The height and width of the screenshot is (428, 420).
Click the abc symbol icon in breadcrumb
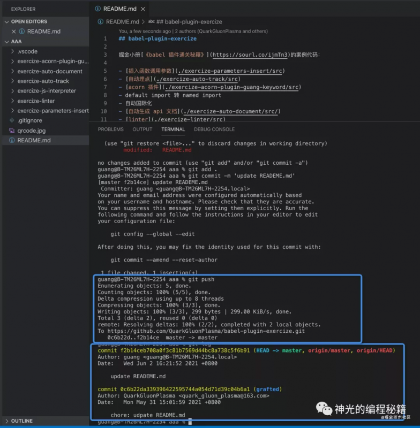pos(152,22)
